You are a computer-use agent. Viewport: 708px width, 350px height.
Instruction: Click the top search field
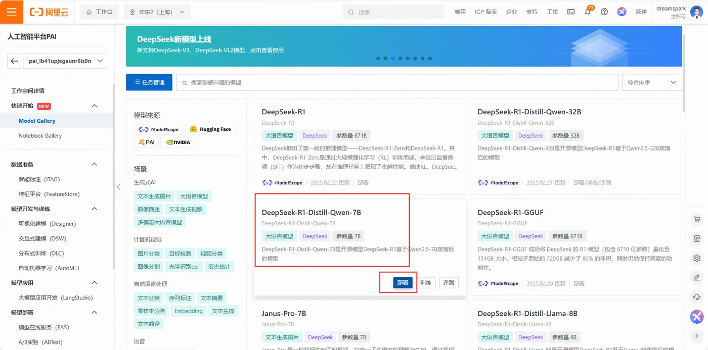pos(394,12)
